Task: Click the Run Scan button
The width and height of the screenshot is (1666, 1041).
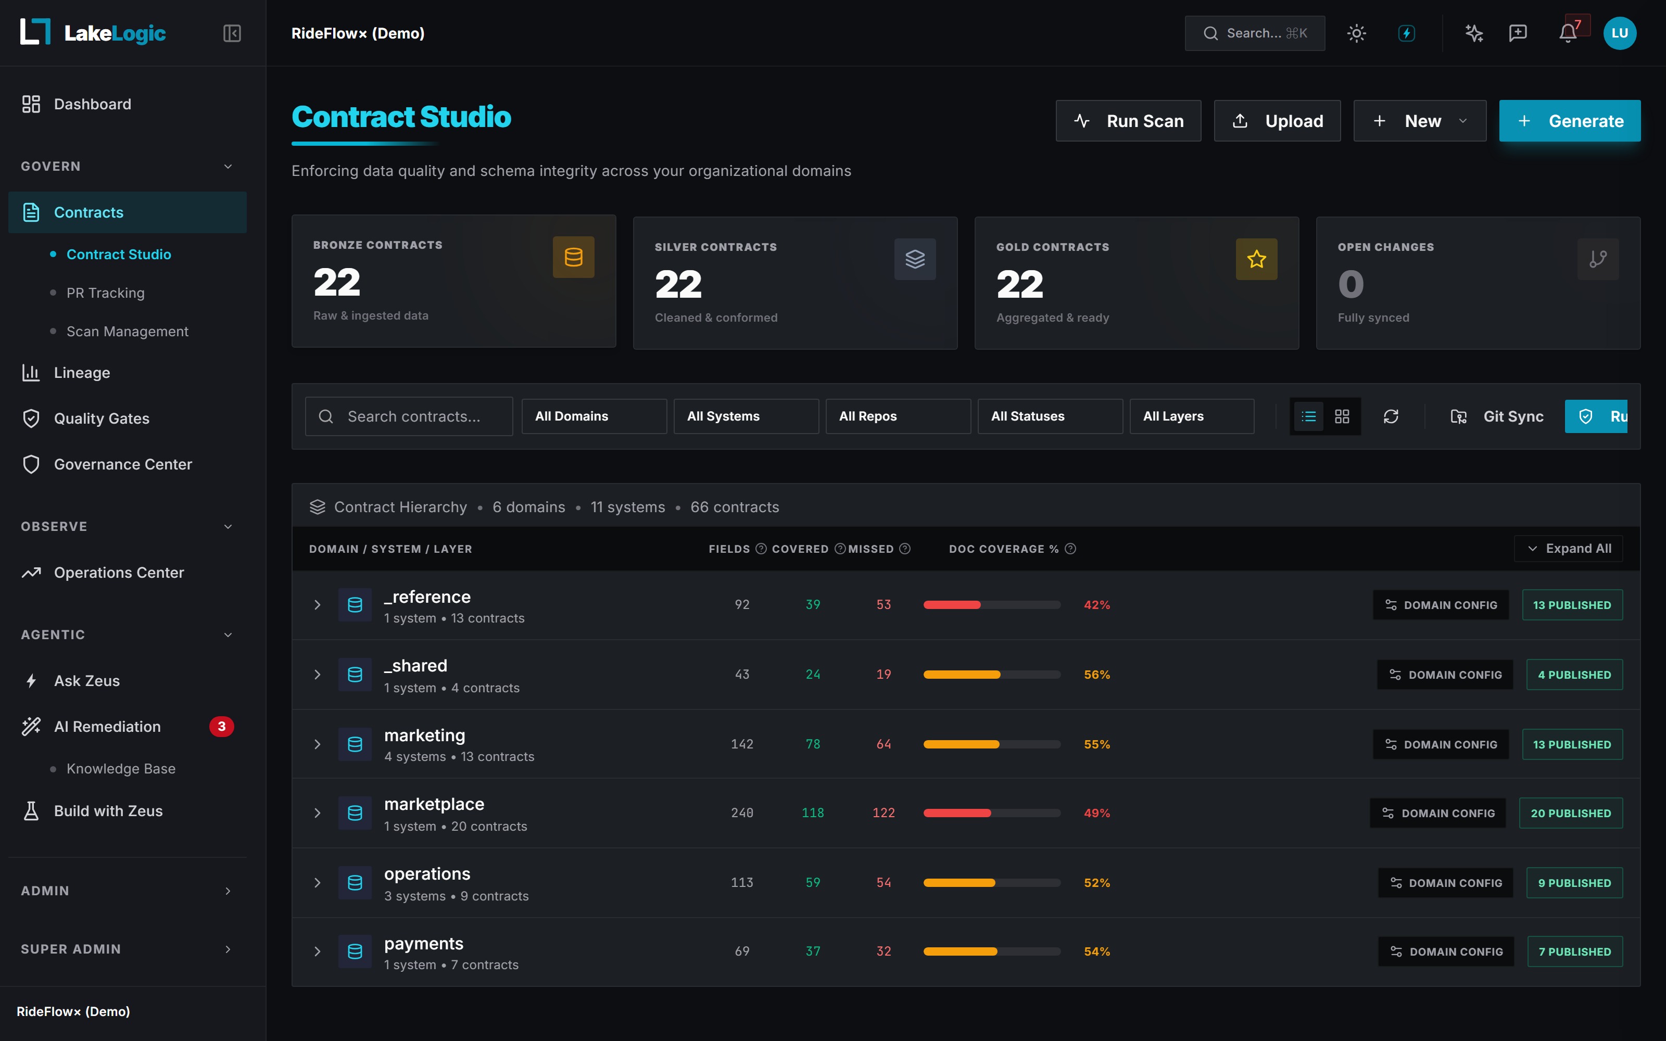Action: 1128,120
